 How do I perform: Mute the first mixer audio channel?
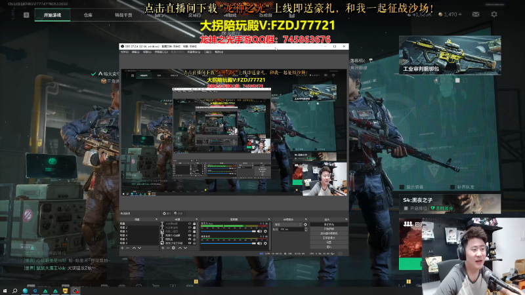point(259,231)
